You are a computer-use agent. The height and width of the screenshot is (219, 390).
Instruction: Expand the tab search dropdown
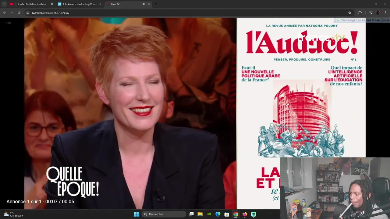coord(4,4)
